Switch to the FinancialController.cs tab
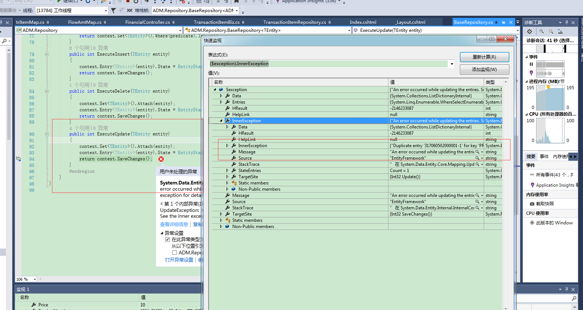583x310 pixels. tap(148, 22)
